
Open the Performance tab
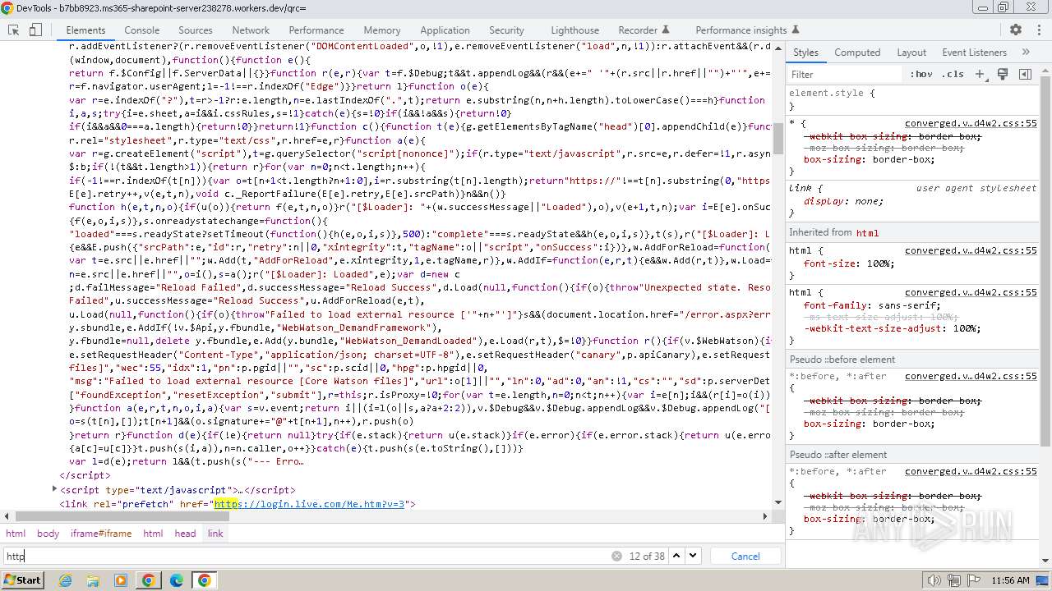[316, 30]
